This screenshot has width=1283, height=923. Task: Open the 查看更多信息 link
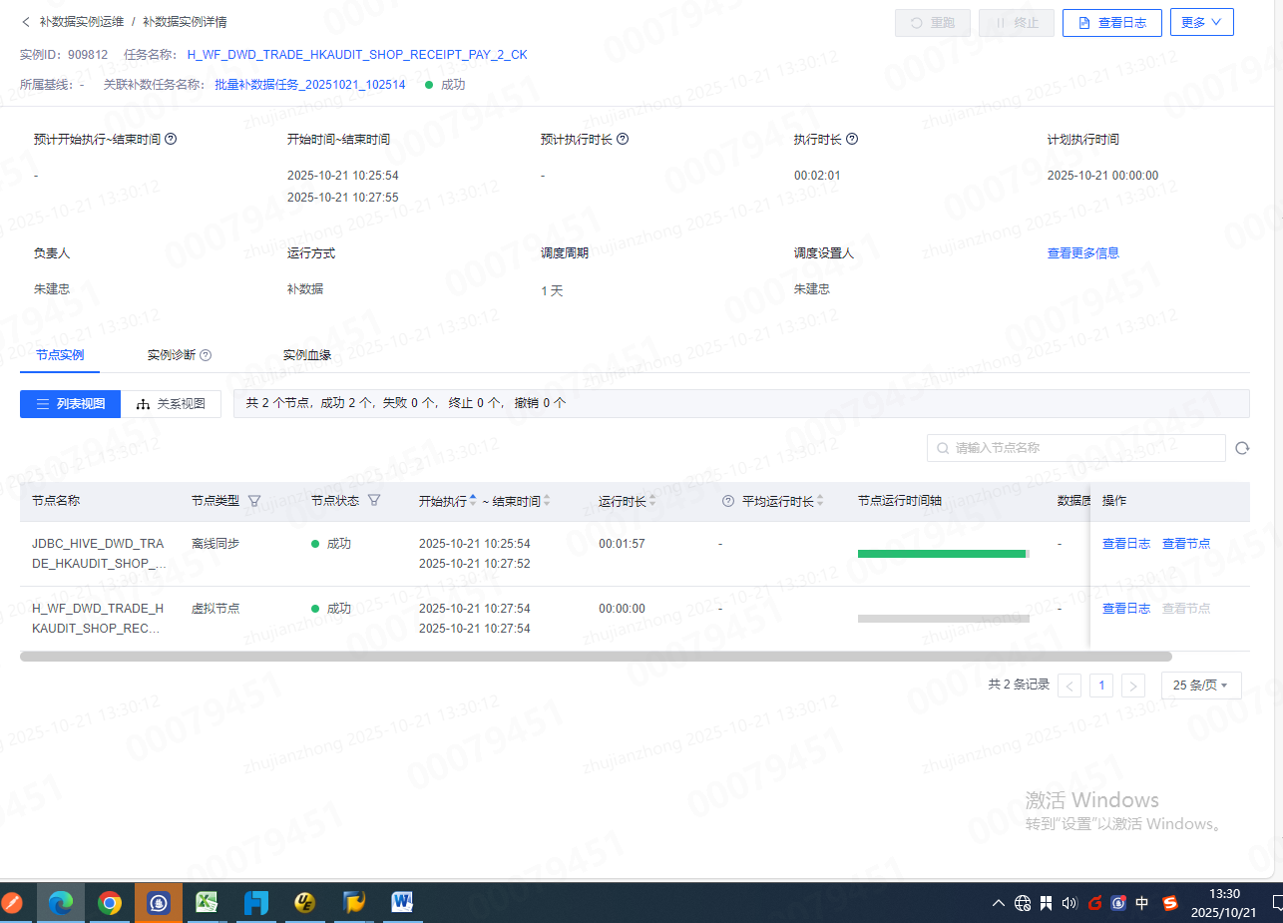click(x=1082, y=253)
